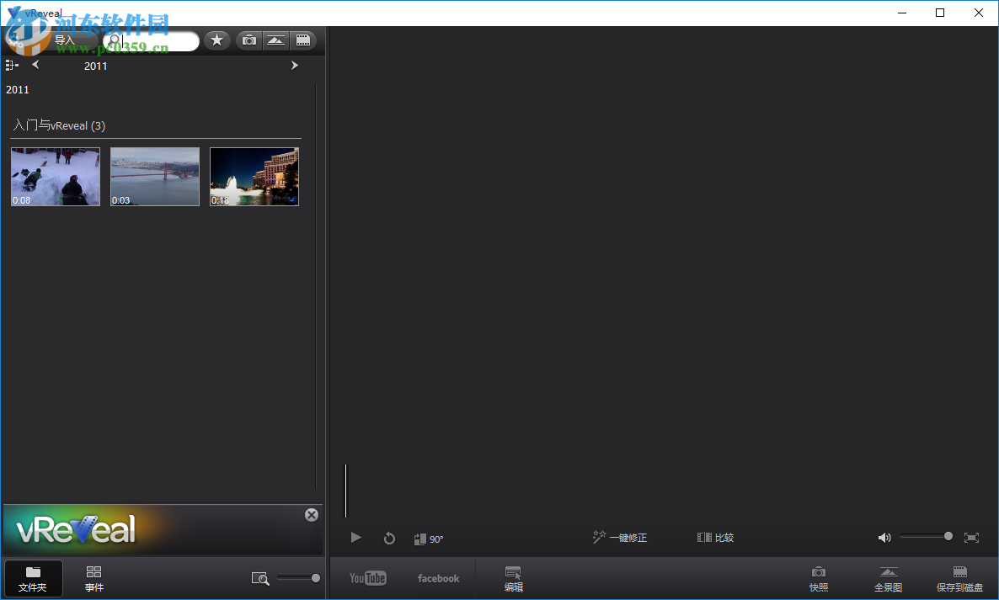Maximize the vReveal window
The height and width of the screenshot is (600, 999).
[940, 13]
